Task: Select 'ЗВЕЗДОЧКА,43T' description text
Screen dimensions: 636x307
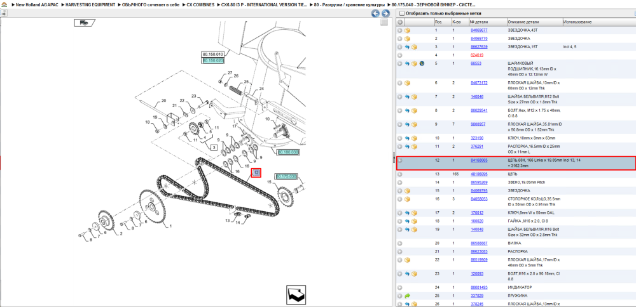Action: (523, 30)
